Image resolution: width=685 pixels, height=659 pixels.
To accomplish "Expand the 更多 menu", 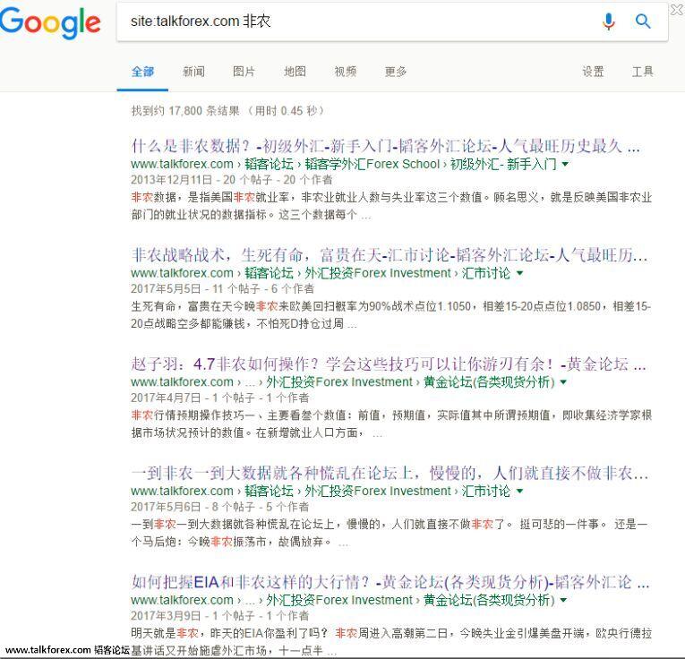I will pyautogui.click(x=396, y=72).
